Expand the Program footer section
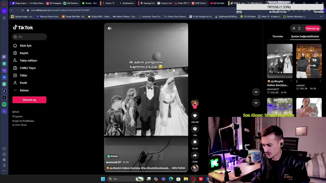This screenshot has height=183, width=326. (x=17, y=116)
